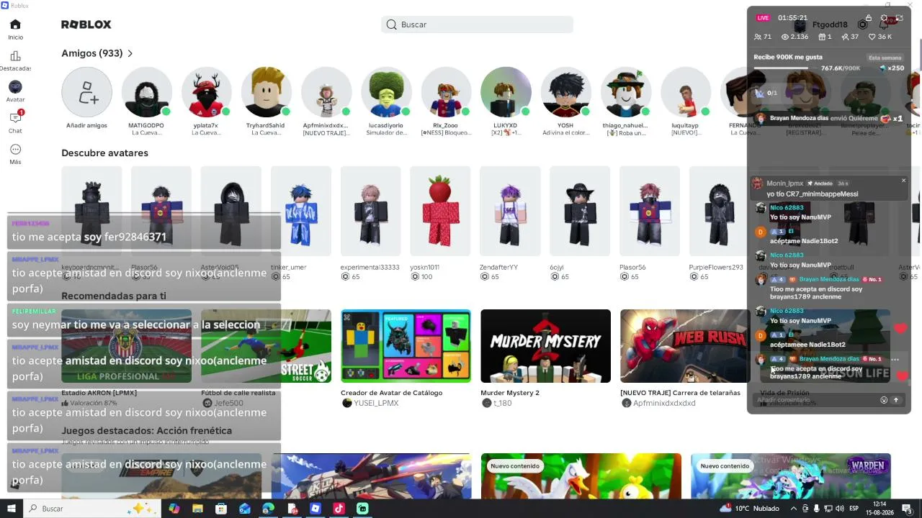
Task: Open the taskbar clock and date
Action: point(880,509)
